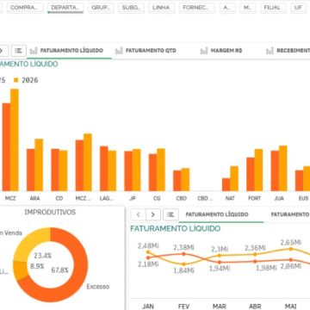Image resolution: width=310 pixels, height=310 pixels.
Task: Click the 2,3Mi data label
Action: point(220,249)
